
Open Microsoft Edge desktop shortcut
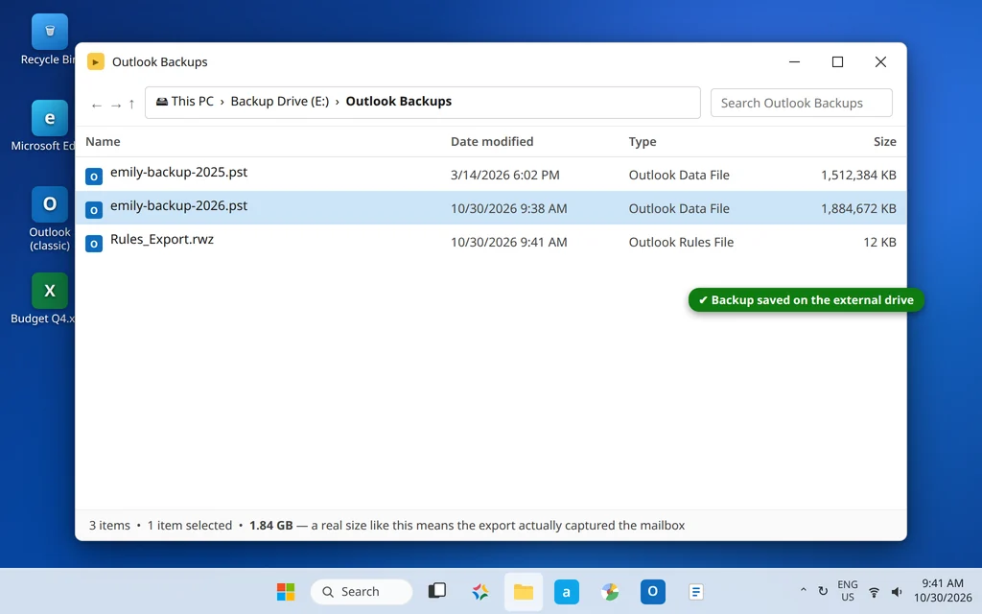(50, 118)
